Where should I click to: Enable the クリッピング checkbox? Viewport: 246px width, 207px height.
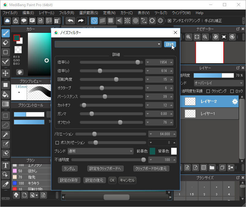(x=208, y=91)
